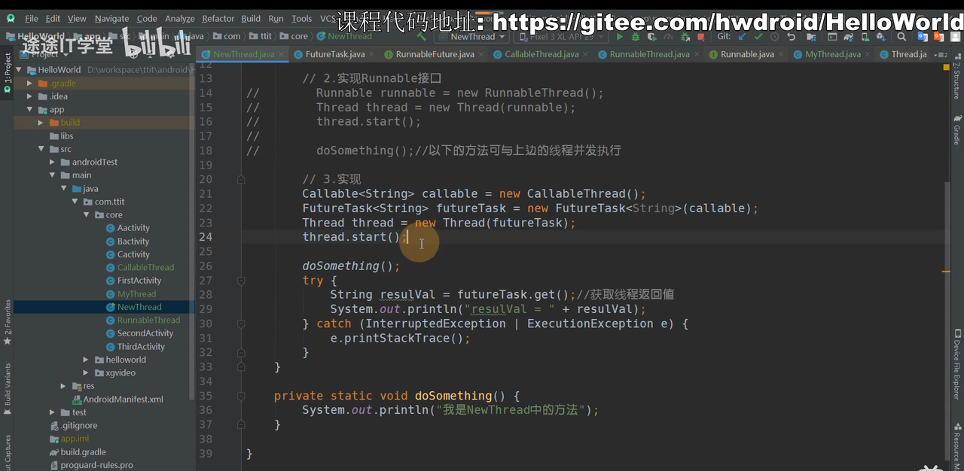964x471 pixels.
Task: Open Search Everywhere magnifier icon
Action: (x=901, y=37)
